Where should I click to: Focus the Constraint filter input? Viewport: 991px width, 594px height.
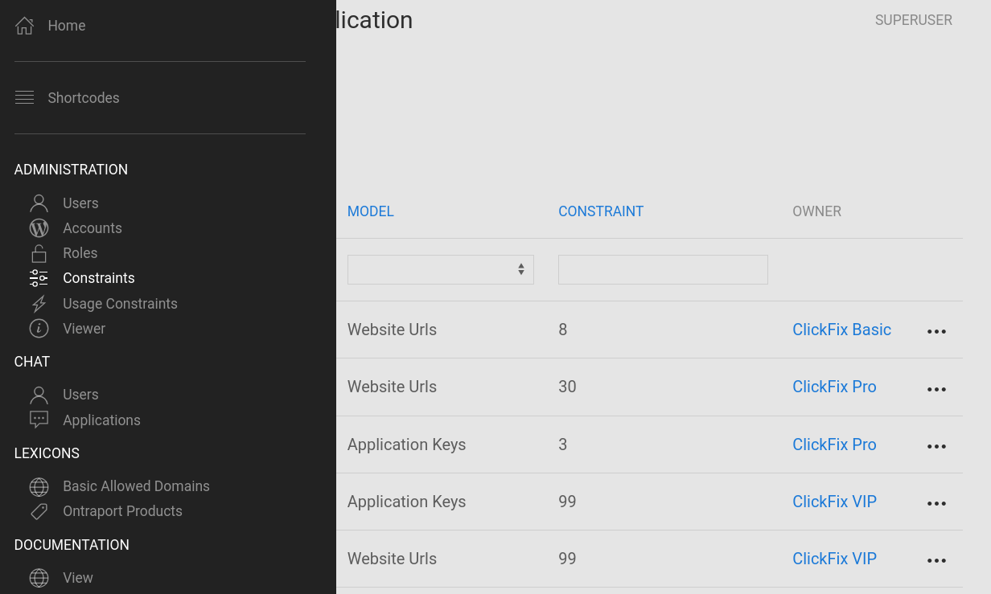[663, 269]
